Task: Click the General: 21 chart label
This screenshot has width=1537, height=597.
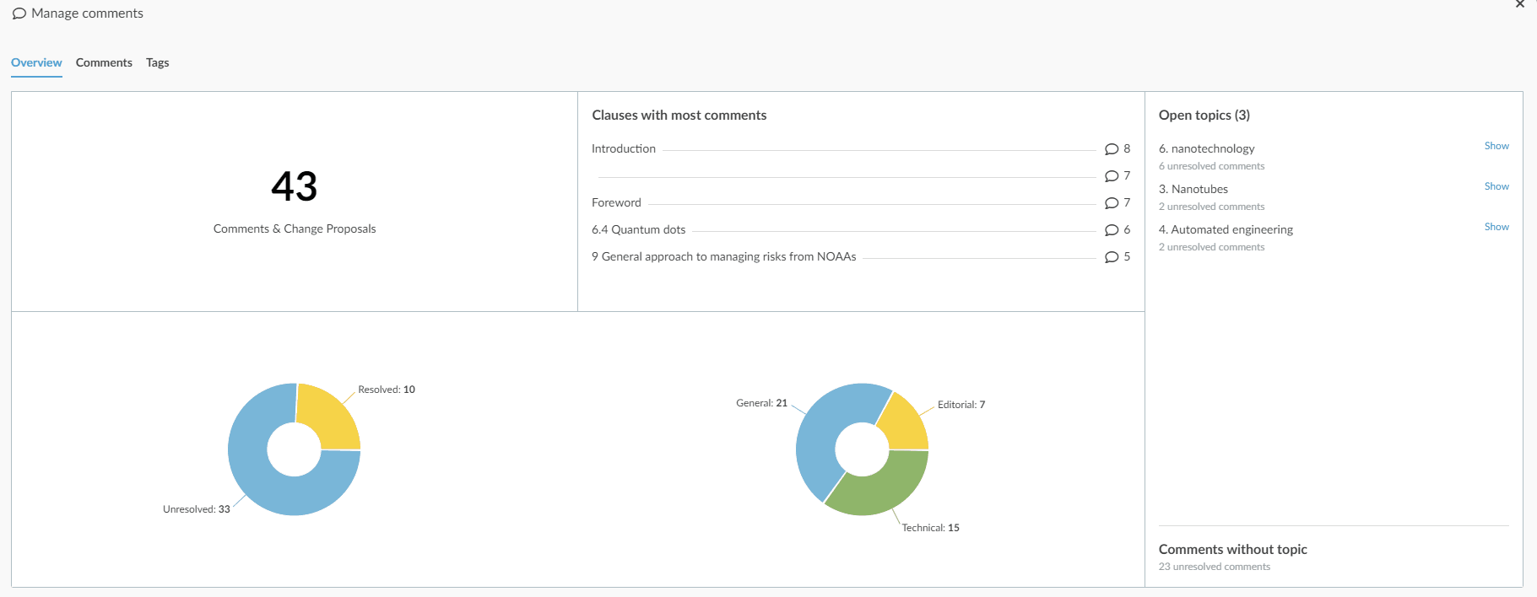Action: click(x=761, y=403)
